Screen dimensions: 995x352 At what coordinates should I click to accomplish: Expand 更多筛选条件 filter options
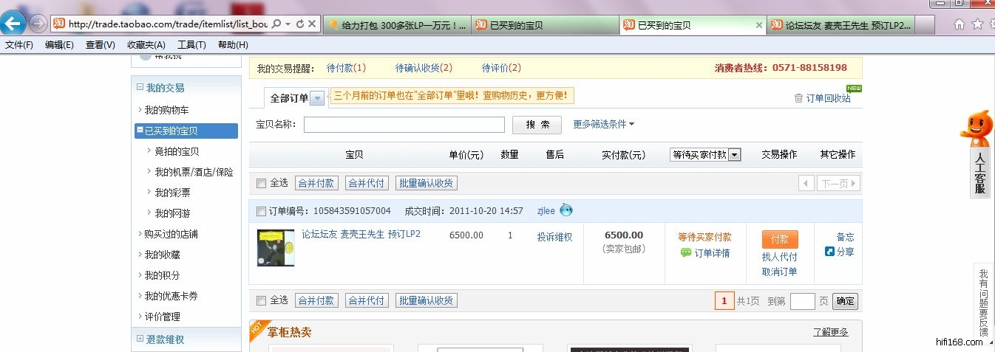(604, 124)
